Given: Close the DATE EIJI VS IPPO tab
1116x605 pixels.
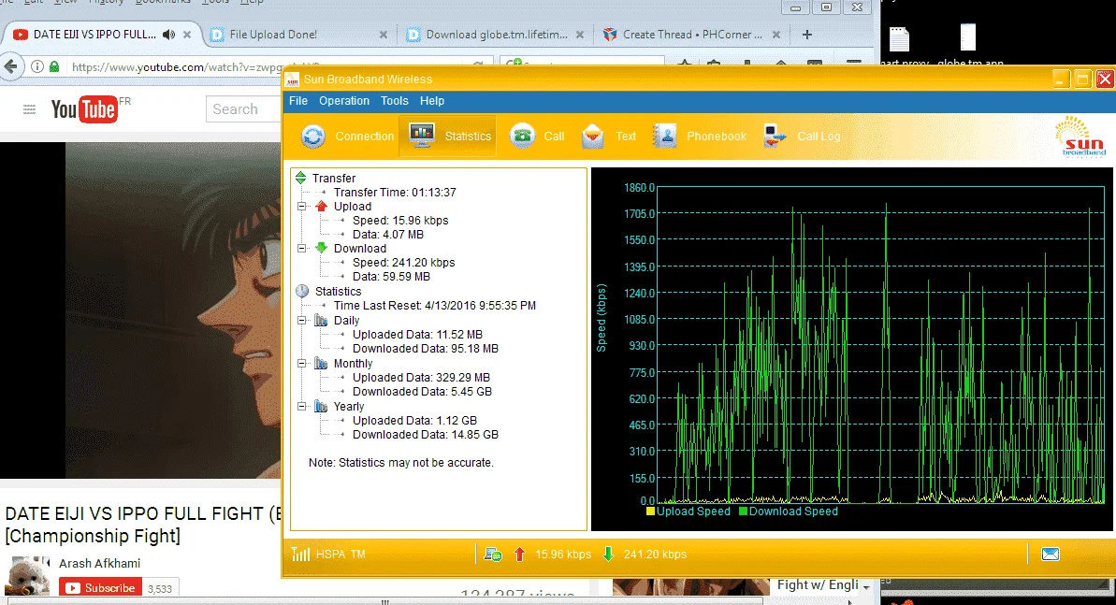Looking at the screenshot, I should click(187, 35).
